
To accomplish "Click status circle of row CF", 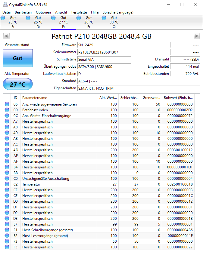I will click(x=7, y=195).
